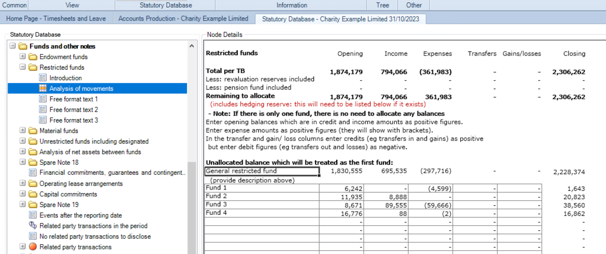This screenshot has width=606, height=254.
Task: Click Unrestricted funds including designated folder icon
Action: click(33, 141)
